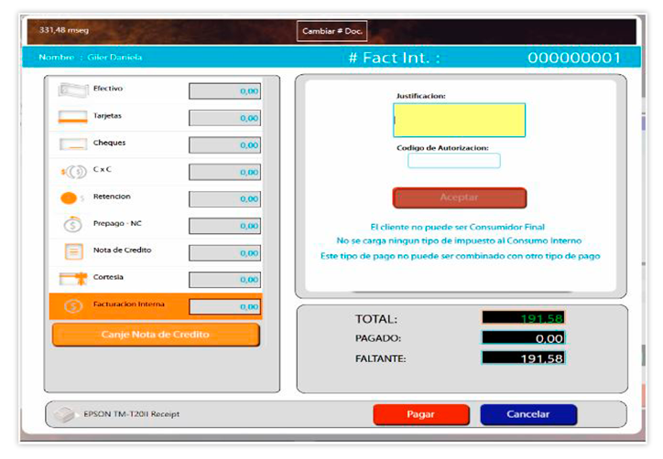The width and height of the screenshot is (663, 459).
Task: Choose the Tarjetas card icon
Action: coord(71,117)
